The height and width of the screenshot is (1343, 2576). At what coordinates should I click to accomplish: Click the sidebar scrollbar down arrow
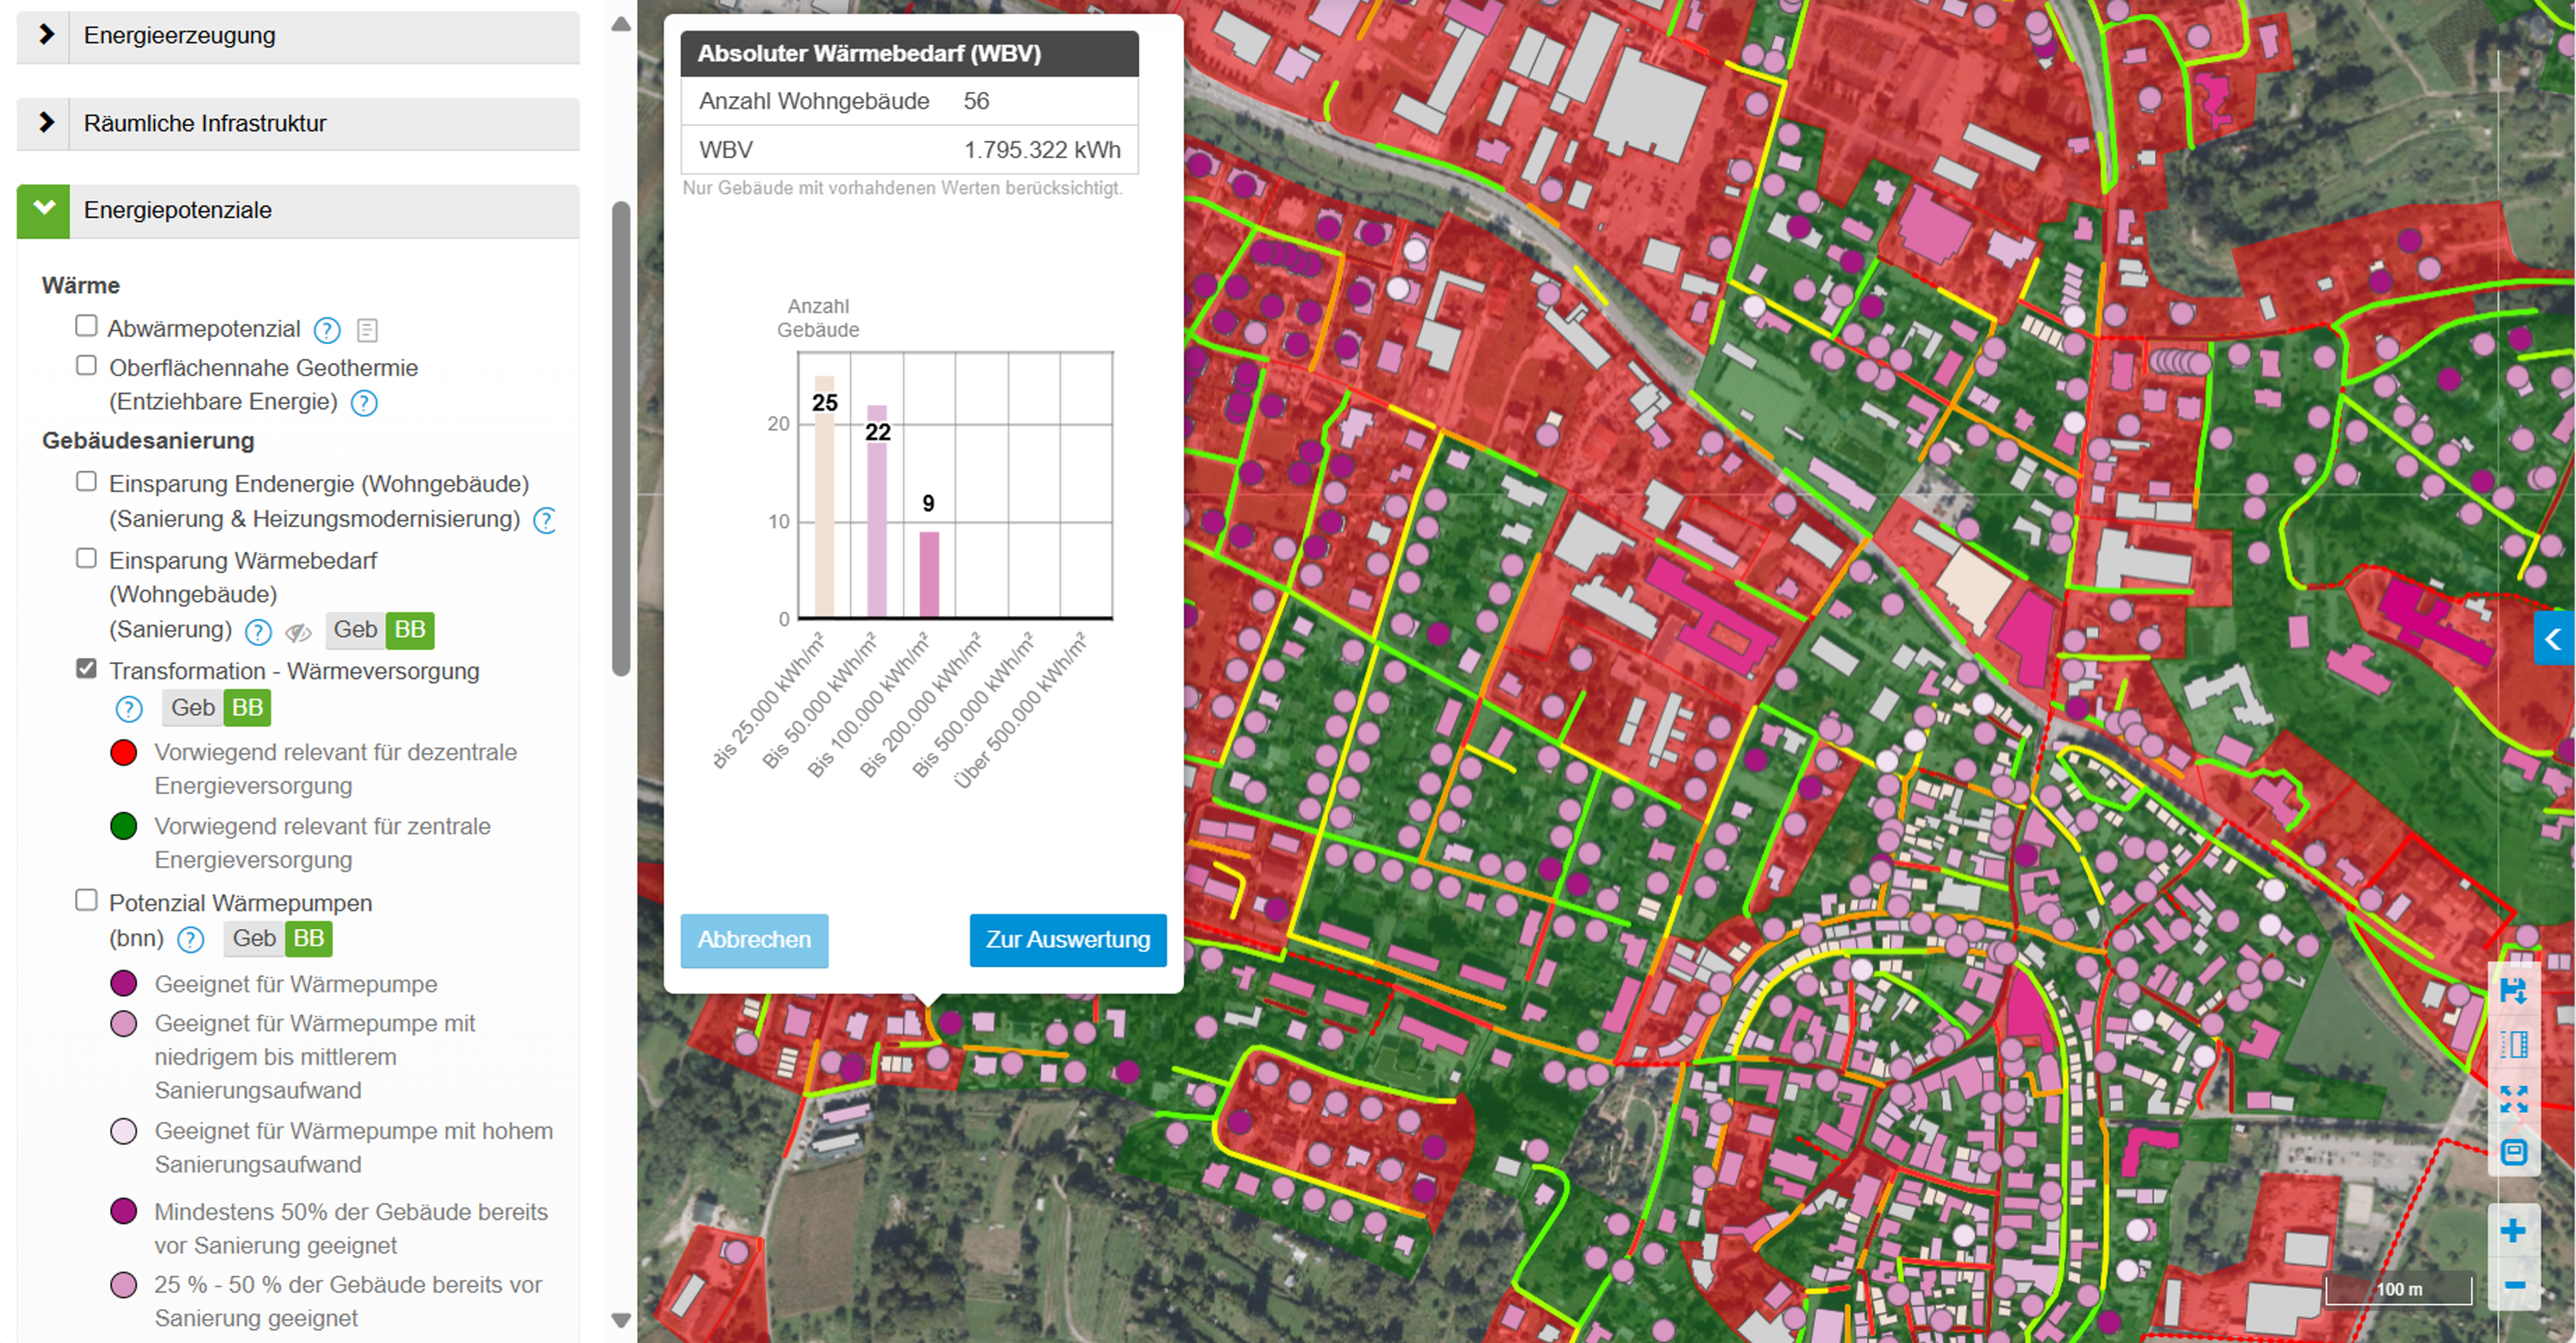coord(620,1320)
